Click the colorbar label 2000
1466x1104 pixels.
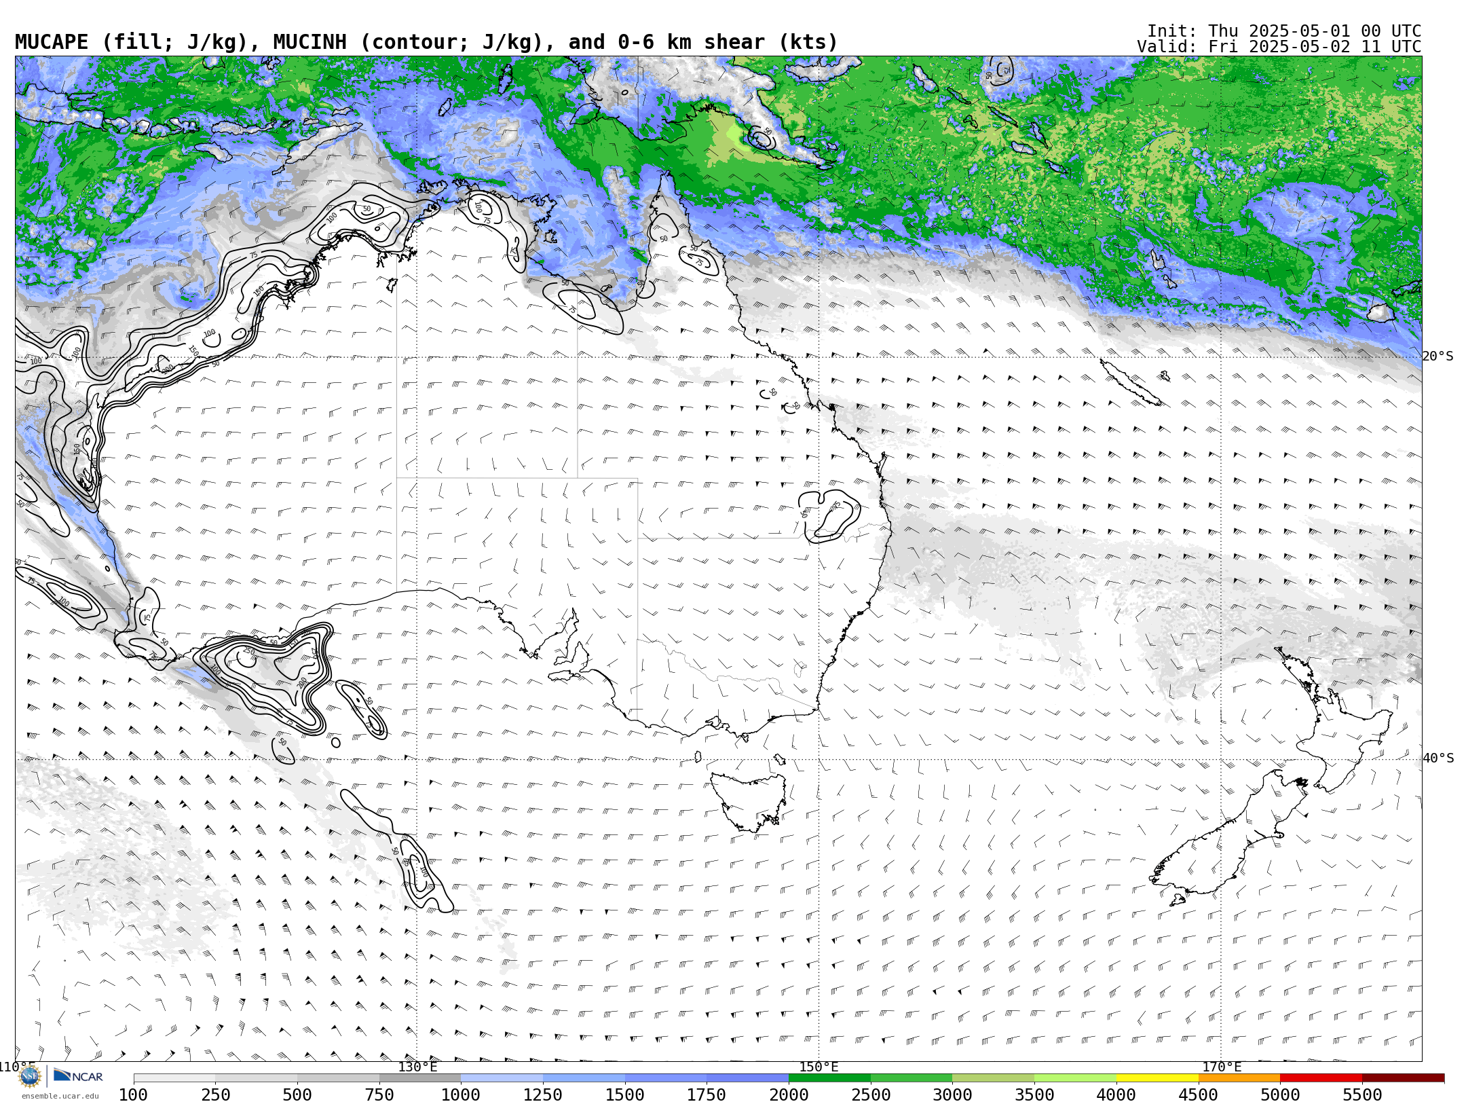coord(789,1094)
